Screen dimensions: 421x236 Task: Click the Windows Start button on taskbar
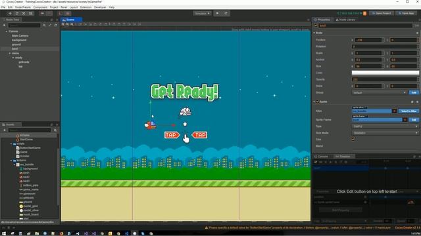pyautogui.click(x=4, y=233)
